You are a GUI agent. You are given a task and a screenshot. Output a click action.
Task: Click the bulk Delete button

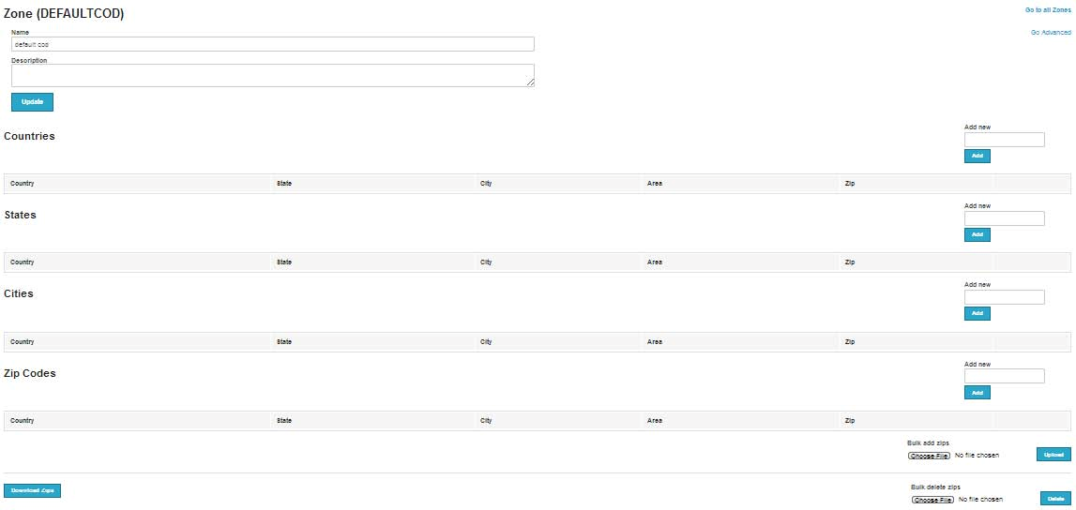pos(1055,499)
